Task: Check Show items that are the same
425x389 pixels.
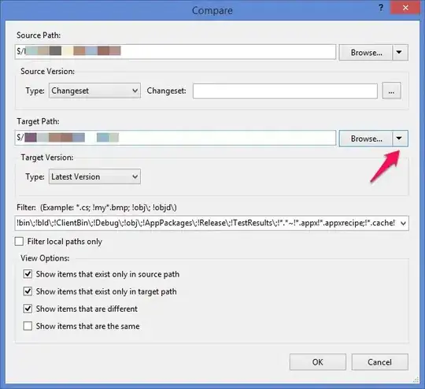Action: pos(28,326)
